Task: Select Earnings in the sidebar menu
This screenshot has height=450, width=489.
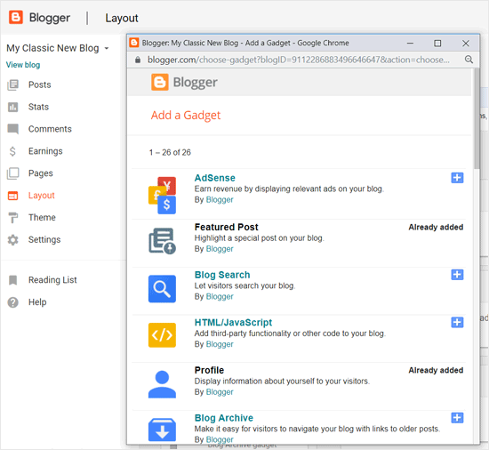Action: click(x=45, y=151)
